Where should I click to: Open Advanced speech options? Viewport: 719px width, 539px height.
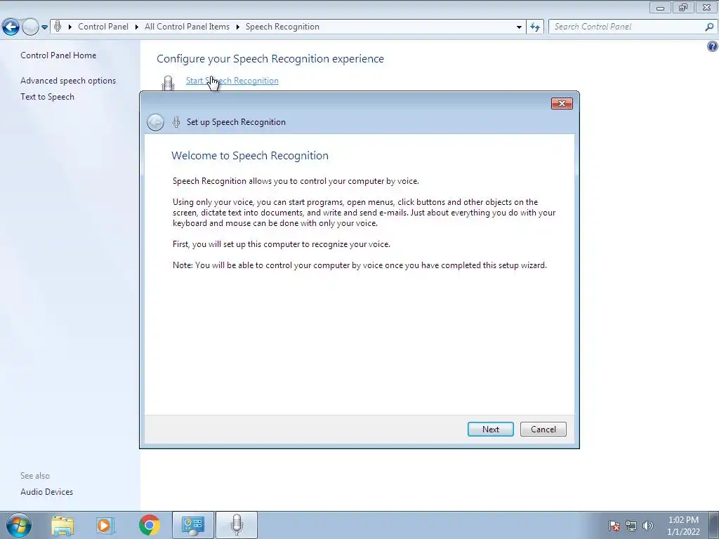click(68, 81)
